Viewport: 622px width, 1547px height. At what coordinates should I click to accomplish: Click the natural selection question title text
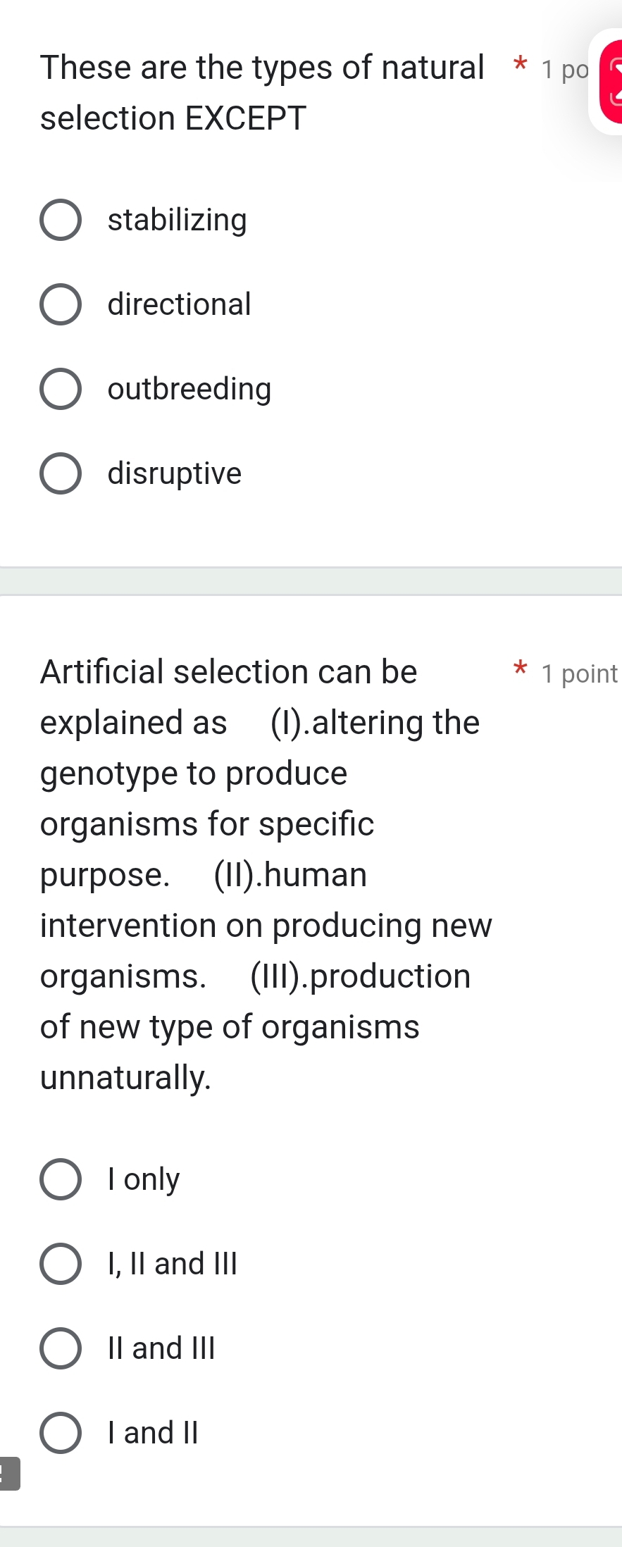click(261, 92)
